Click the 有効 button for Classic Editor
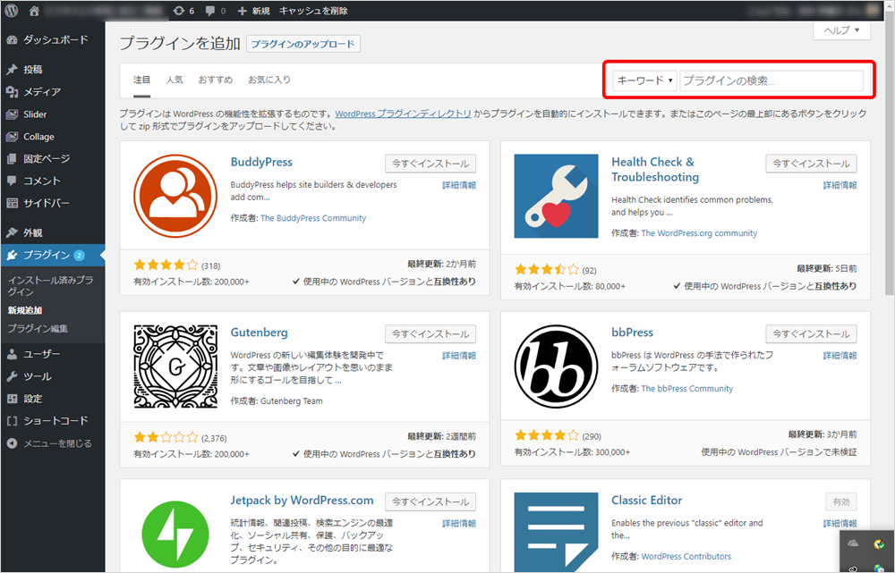 (840, 501)
